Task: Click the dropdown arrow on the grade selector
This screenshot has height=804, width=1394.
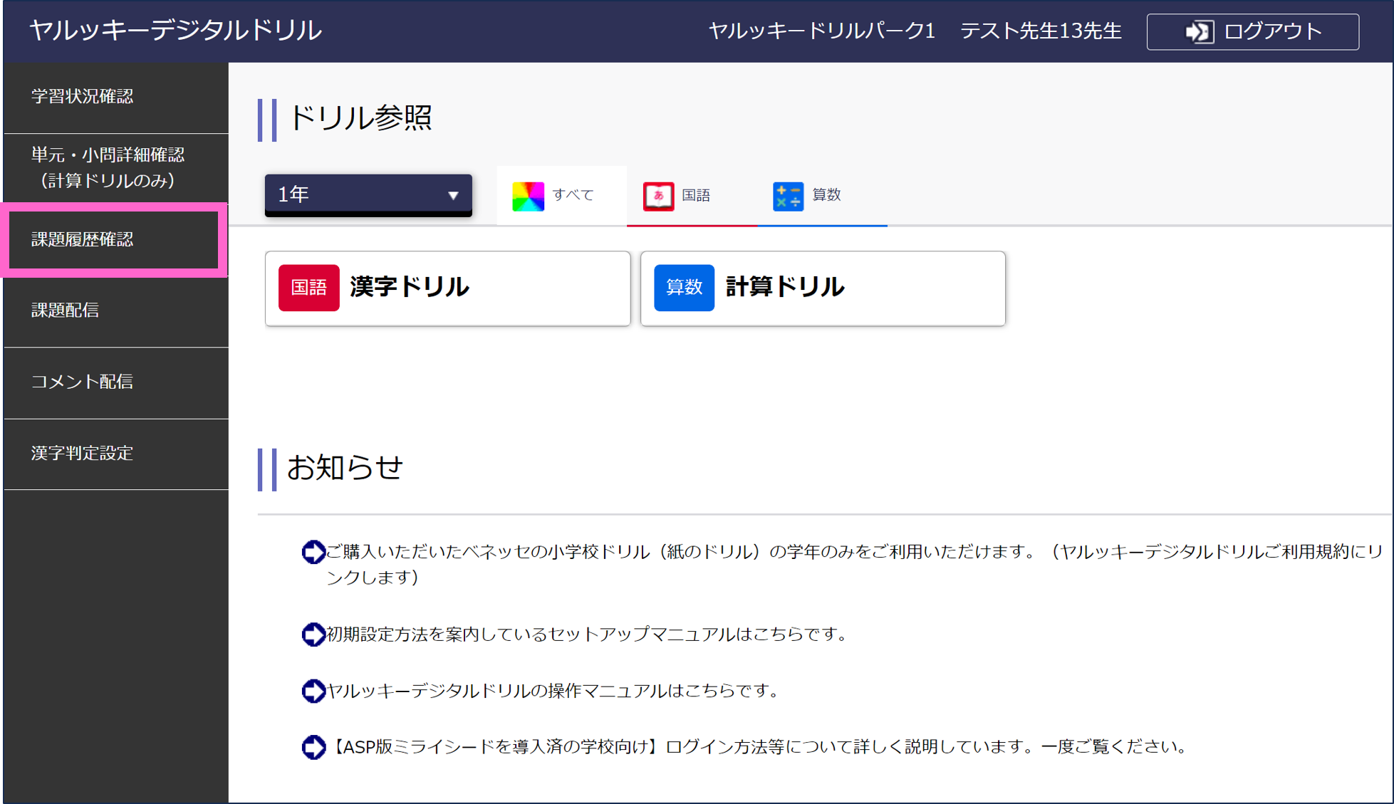Action: coord(454,194)
